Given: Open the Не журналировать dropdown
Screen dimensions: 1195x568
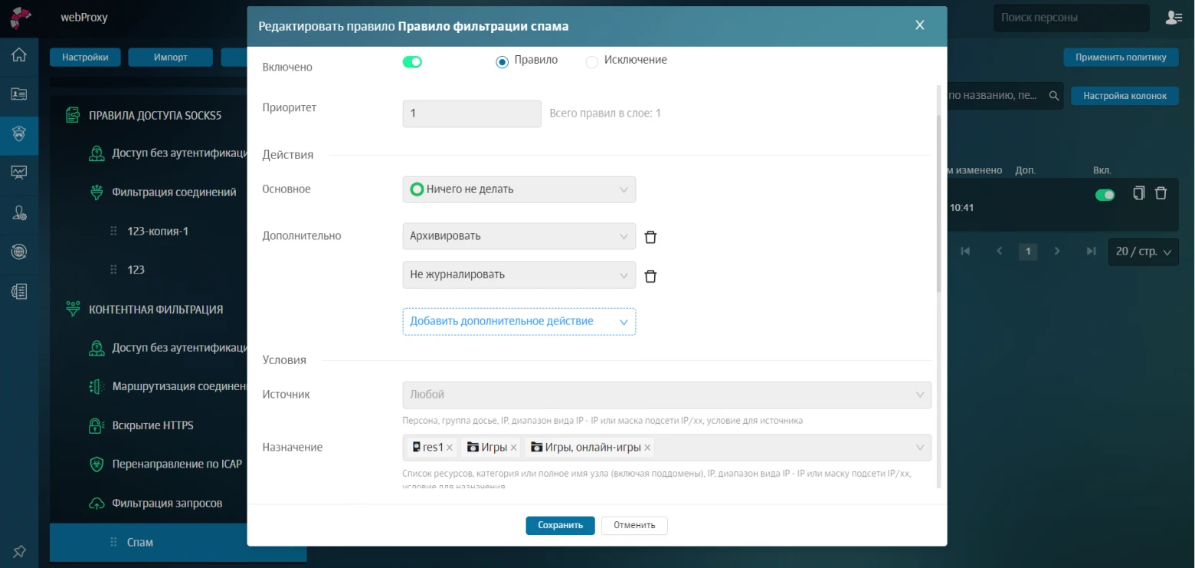Looking at the screenshot, I should pos(519,274).
